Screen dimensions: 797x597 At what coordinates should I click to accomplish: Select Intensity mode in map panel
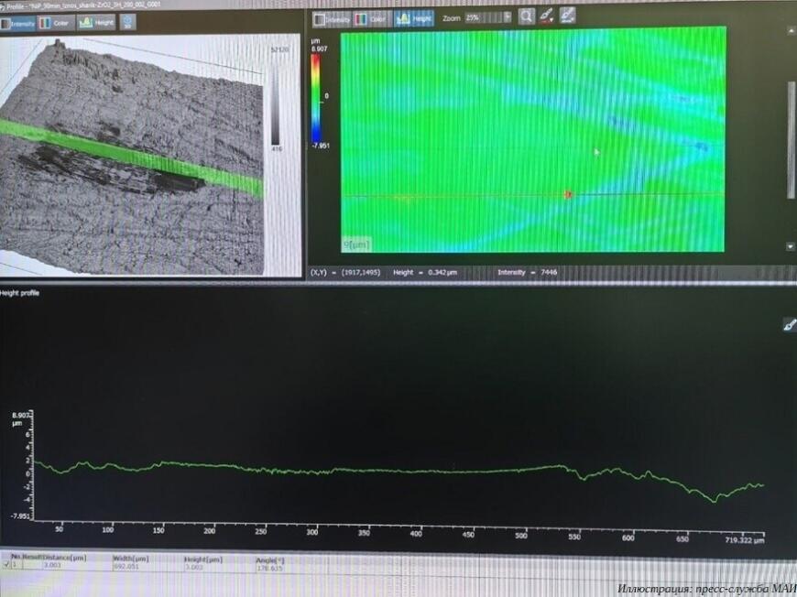click(332, 19)
